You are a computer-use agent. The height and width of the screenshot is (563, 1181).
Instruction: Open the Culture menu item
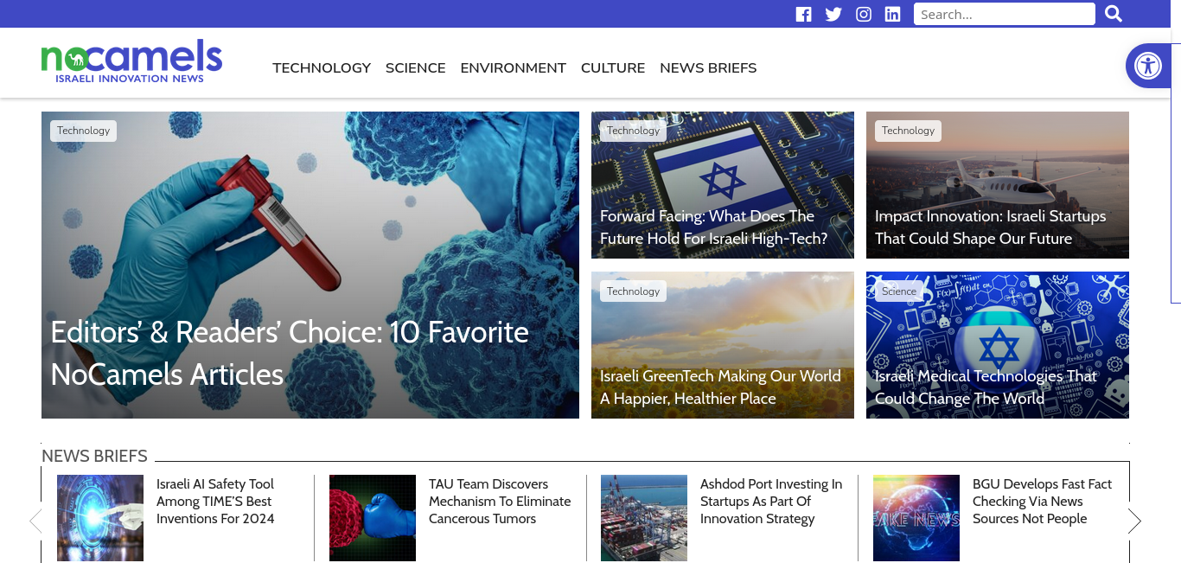click(613, 67)
